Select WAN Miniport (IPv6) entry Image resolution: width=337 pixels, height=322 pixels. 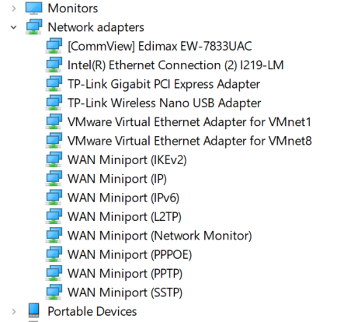point(123,198)
